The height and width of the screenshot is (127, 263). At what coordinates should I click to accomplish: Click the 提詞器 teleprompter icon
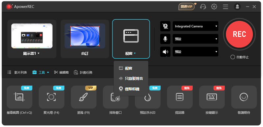(x=180, y=97)
